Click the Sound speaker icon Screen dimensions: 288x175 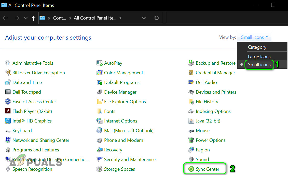191,160
